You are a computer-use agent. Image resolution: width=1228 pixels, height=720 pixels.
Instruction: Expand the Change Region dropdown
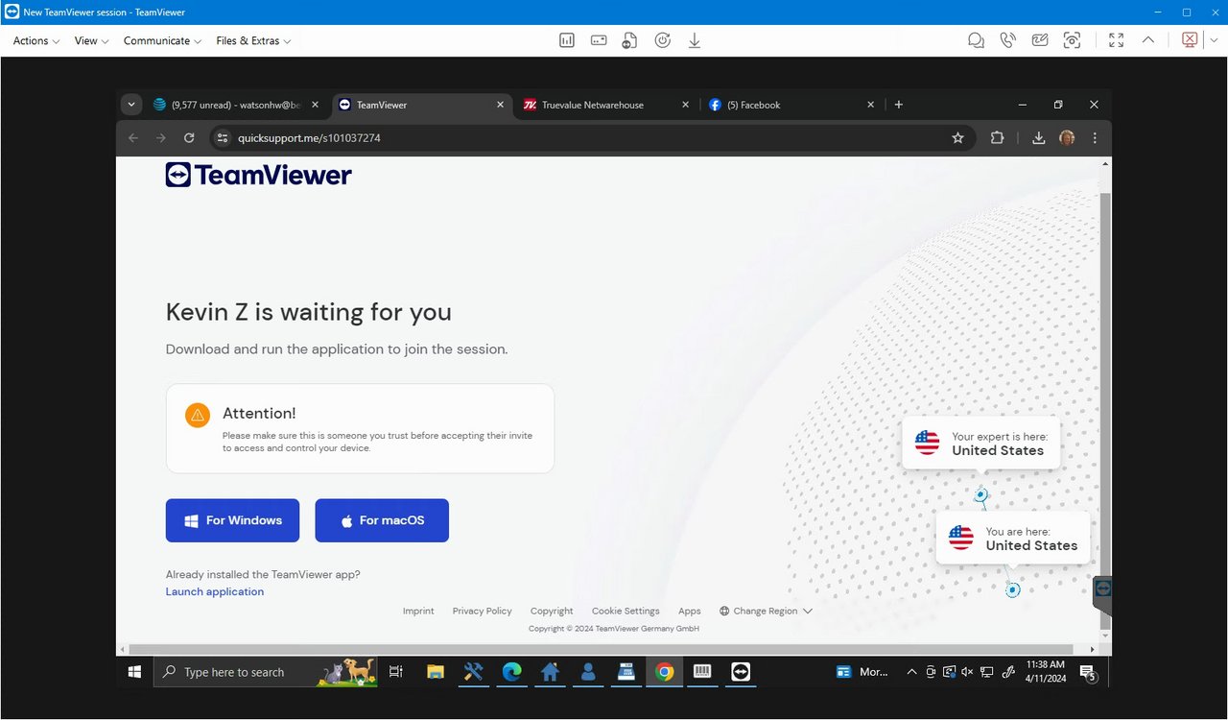[x=766, y=611]
